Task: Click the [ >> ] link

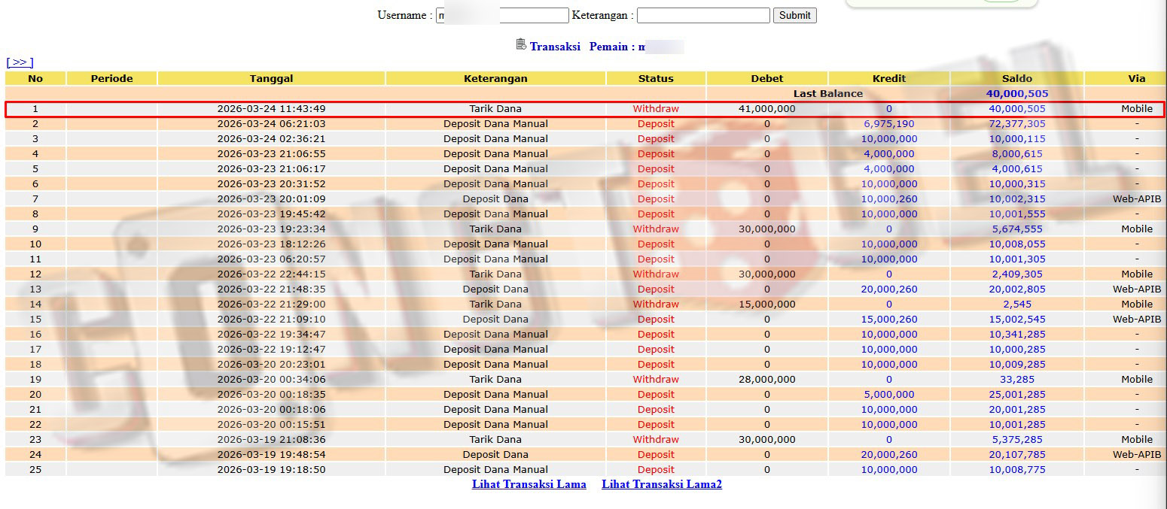Action: 20,62
